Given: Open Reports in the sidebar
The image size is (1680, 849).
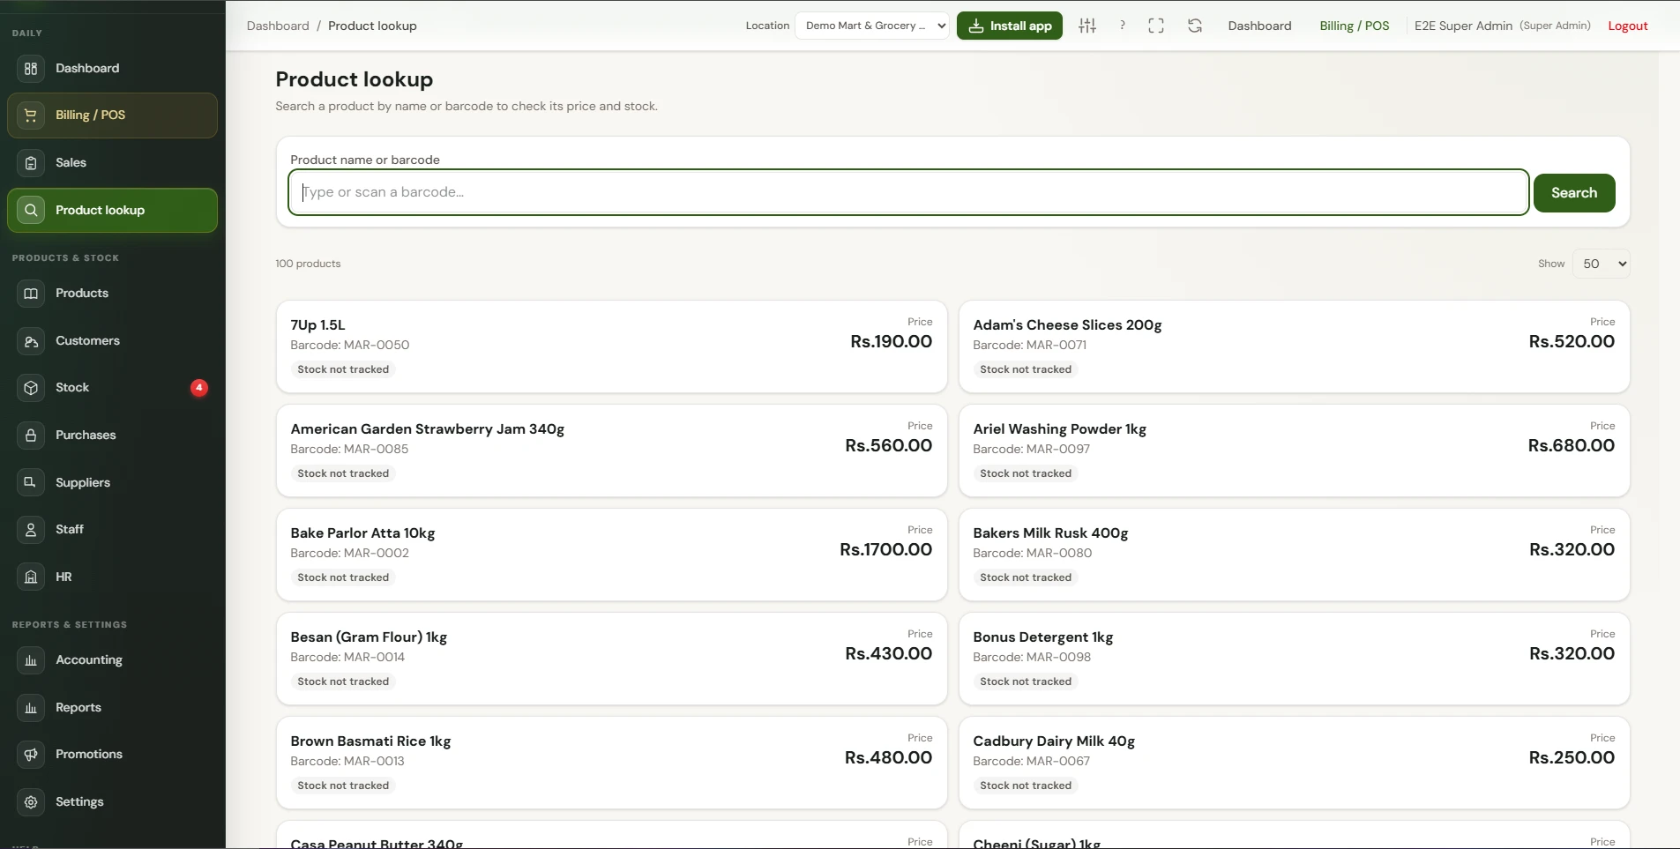Looking at the screenshot, I should coord(112,708).
